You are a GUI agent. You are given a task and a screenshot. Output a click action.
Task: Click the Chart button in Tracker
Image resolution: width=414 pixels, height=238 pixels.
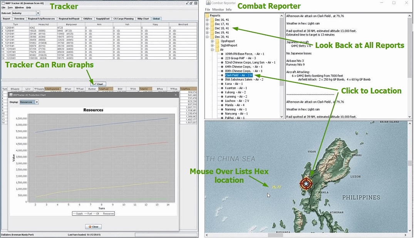(x=98, y=84)
